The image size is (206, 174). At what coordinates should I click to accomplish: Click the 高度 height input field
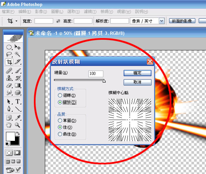(83, 21)
